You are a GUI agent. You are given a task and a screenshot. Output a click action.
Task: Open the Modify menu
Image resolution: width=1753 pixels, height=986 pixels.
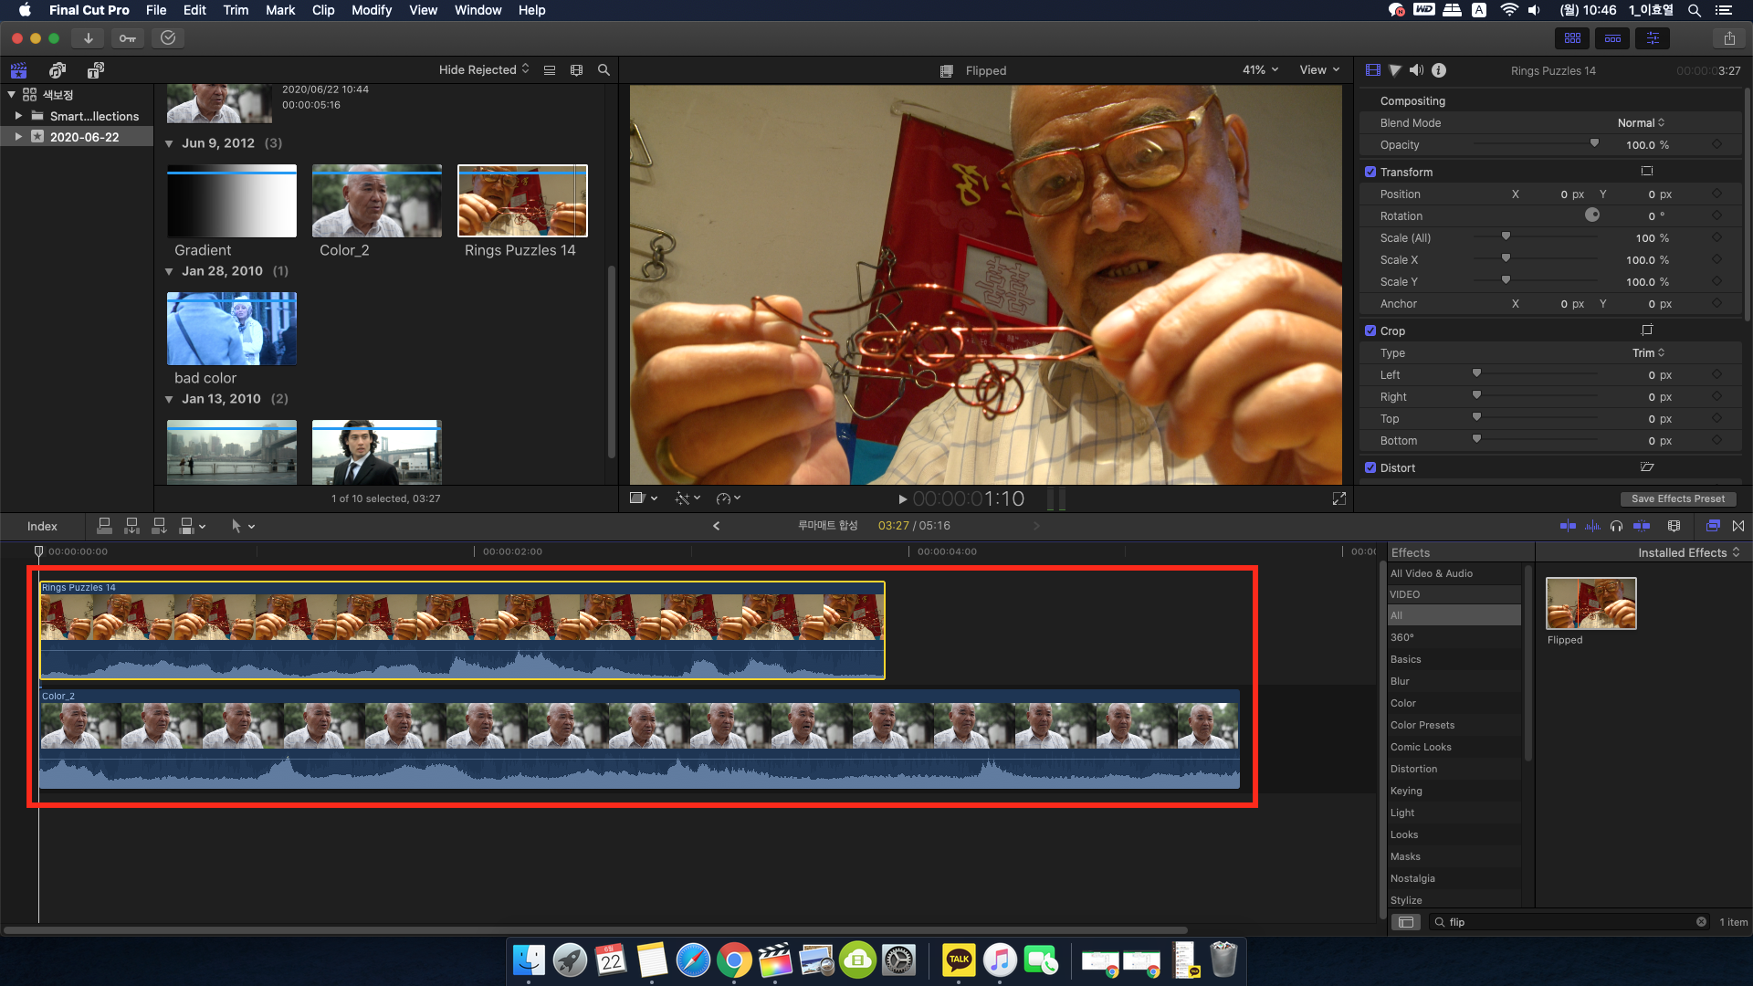point(371,10)
